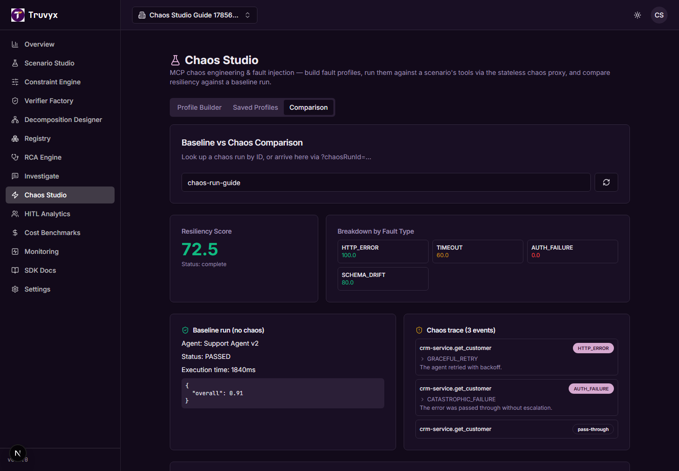Click the SDK Docs book icon
The height and width of the screenshot is (471, 679).
[15, 270]
